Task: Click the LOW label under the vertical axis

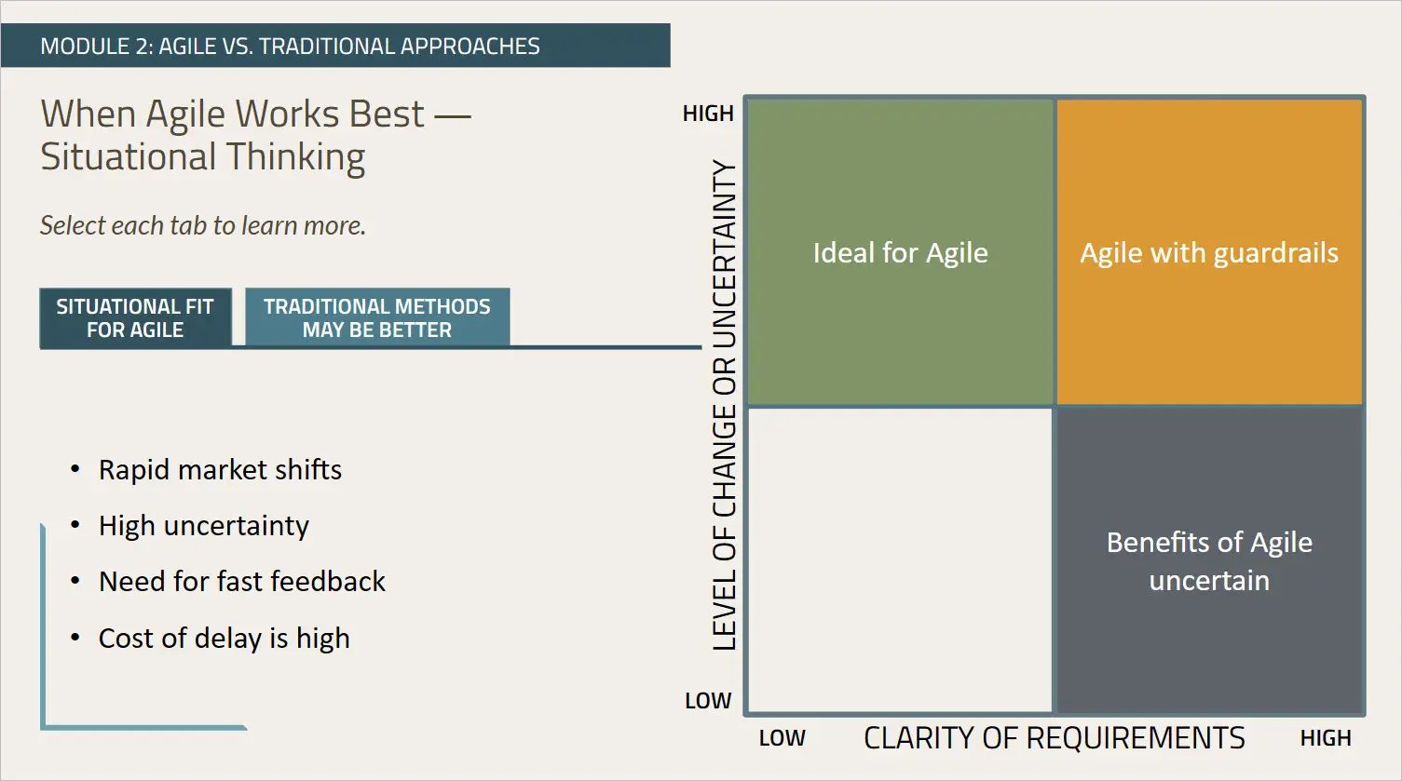Action: tap(708, 701)
